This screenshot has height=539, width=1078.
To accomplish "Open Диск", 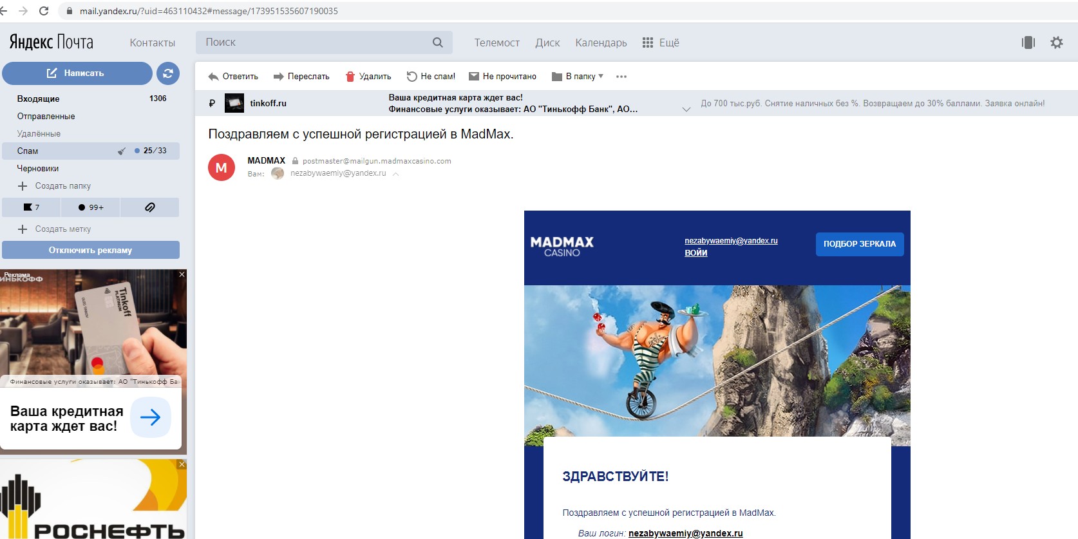I will coord(547,43).
